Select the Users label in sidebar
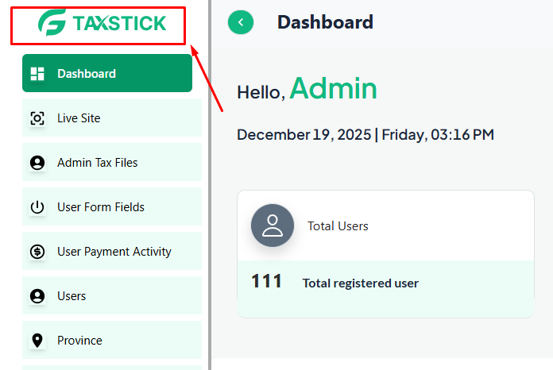 coord(72,296)
